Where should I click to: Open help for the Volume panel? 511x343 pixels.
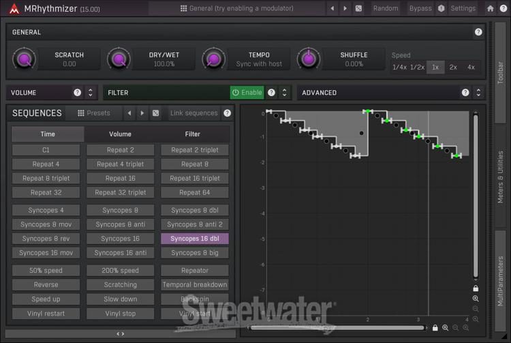[77, 93]
